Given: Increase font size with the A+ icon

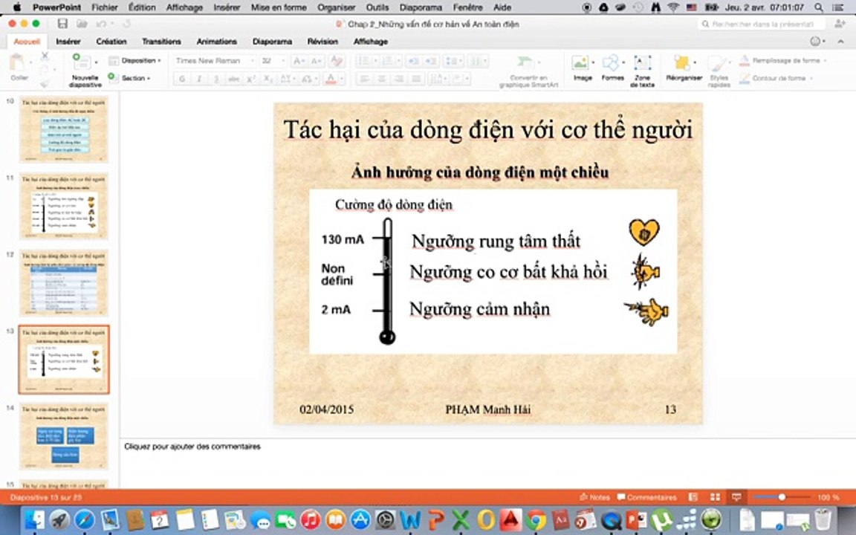Looking at the screenshot, I should (299, 61).
